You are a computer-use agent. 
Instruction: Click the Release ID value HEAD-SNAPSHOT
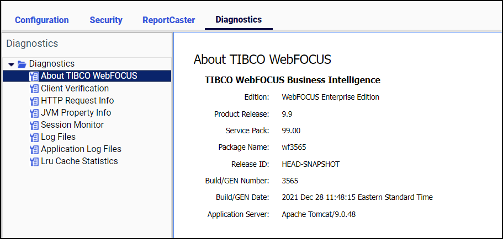[x=310, y=164]
